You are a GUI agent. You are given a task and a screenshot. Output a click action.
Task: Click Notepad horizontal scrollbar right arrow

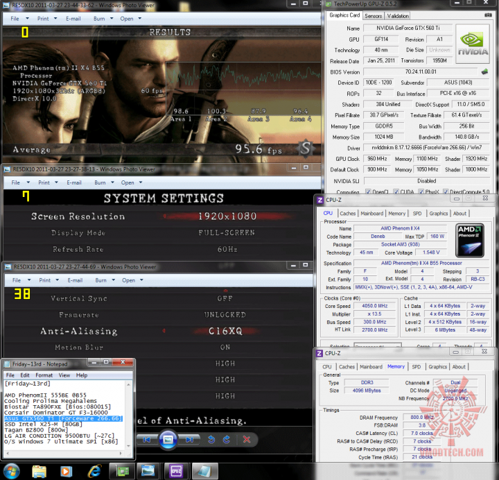click(121, 453)
